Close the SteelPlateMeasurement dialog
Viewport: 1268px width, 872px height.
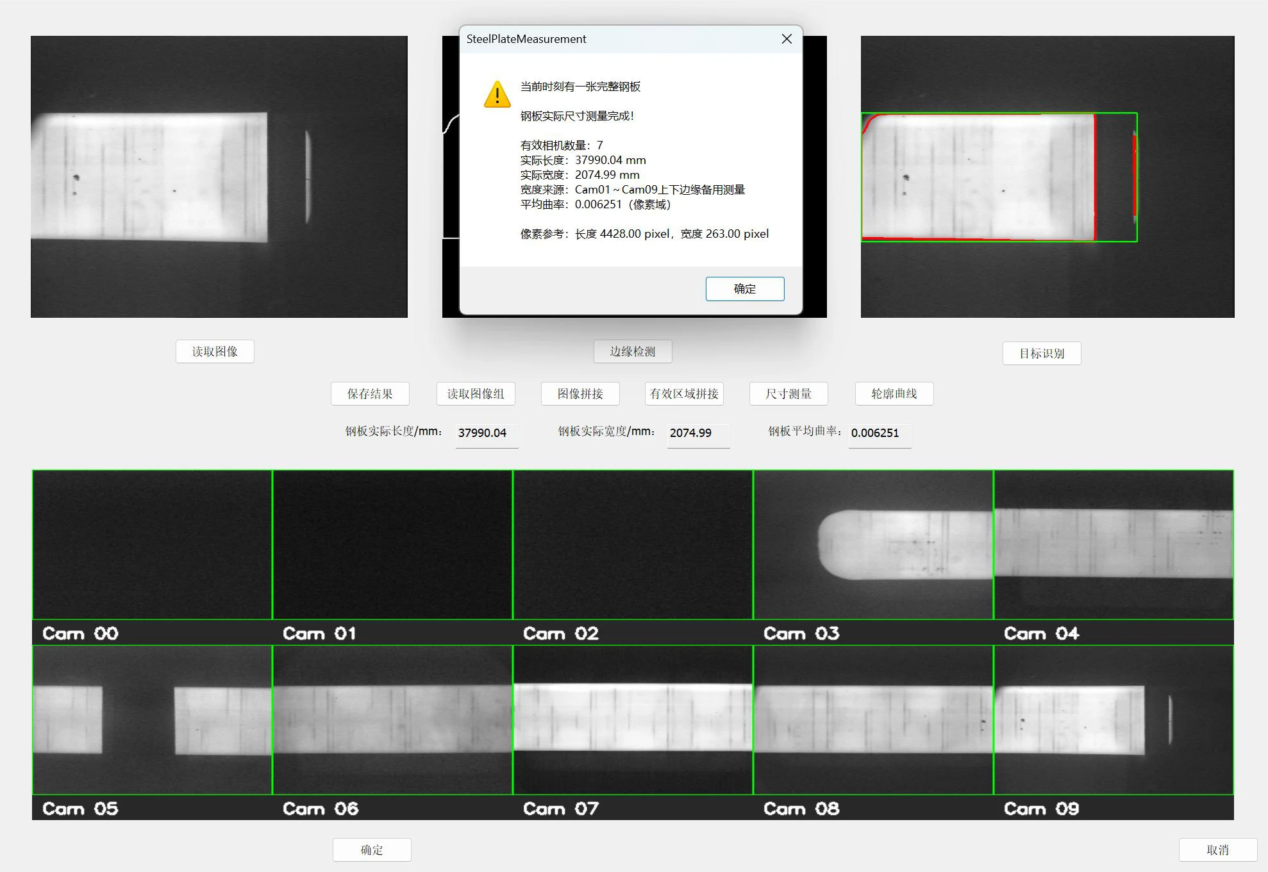(787, 39)
